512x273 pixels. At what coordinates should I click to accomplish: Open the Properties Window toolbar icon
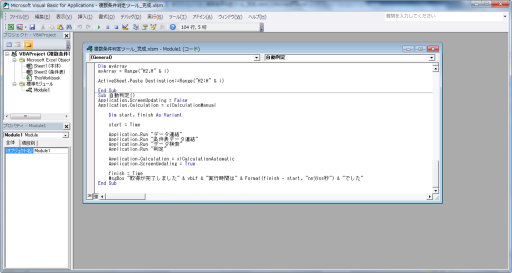click(144, 27)
